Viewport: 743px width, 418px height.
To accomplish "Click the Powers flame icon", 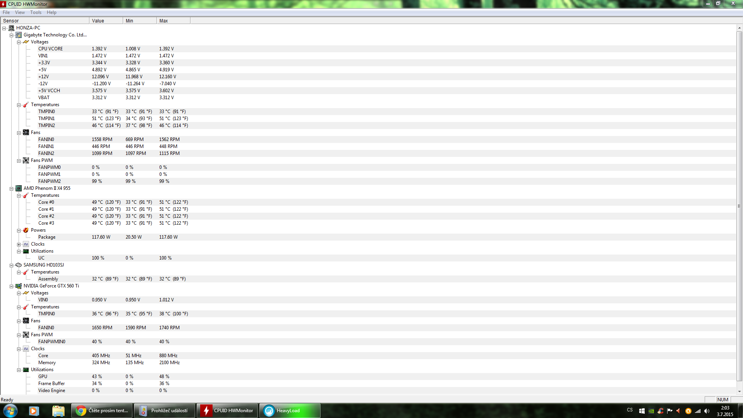I will pyautogui.click(x=26, y=230).
